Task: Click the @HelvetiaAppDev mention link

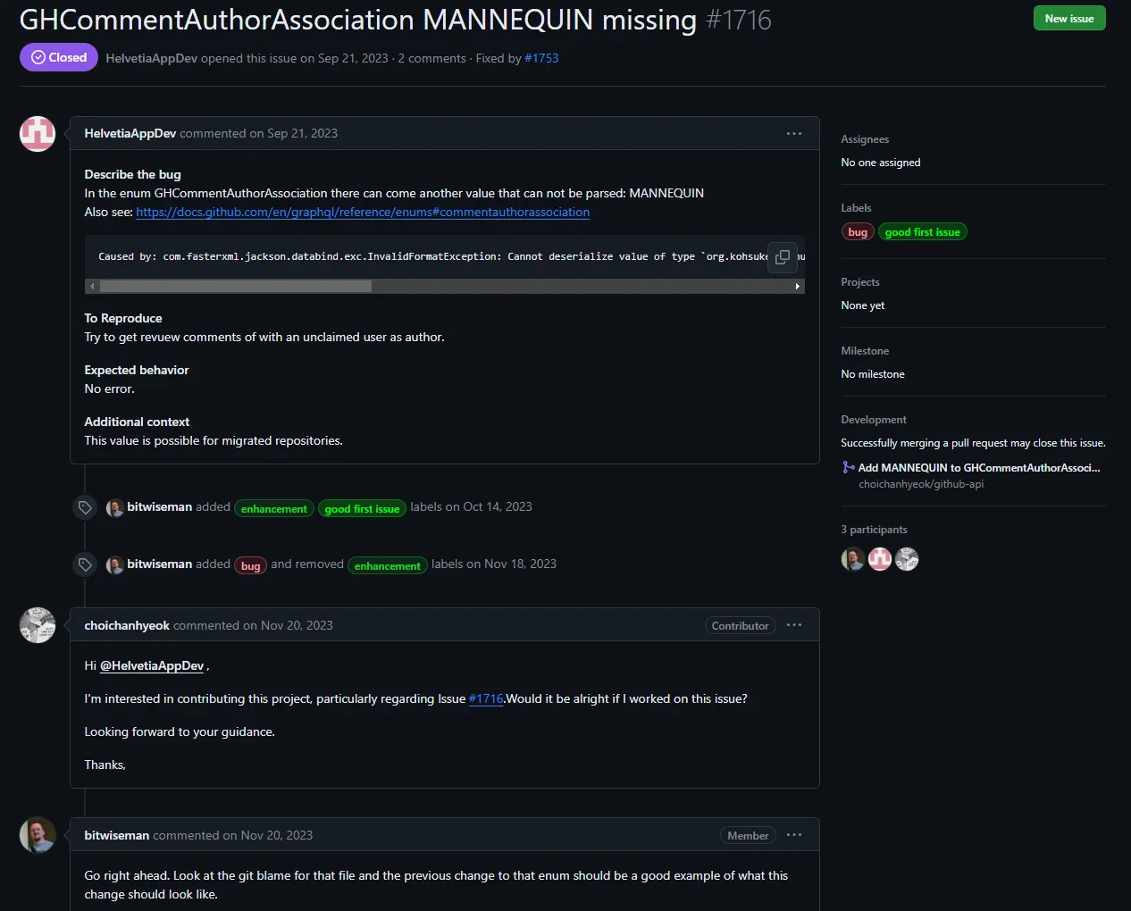Action: [x=152, y=665]
